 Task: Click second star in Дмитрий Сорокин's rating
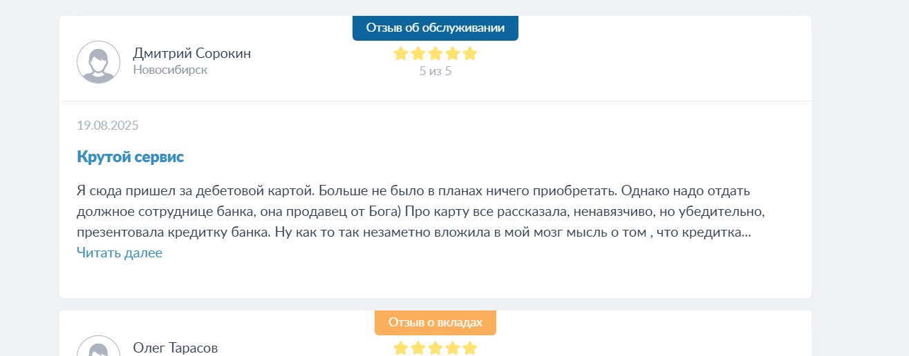(x=418, y=53)
